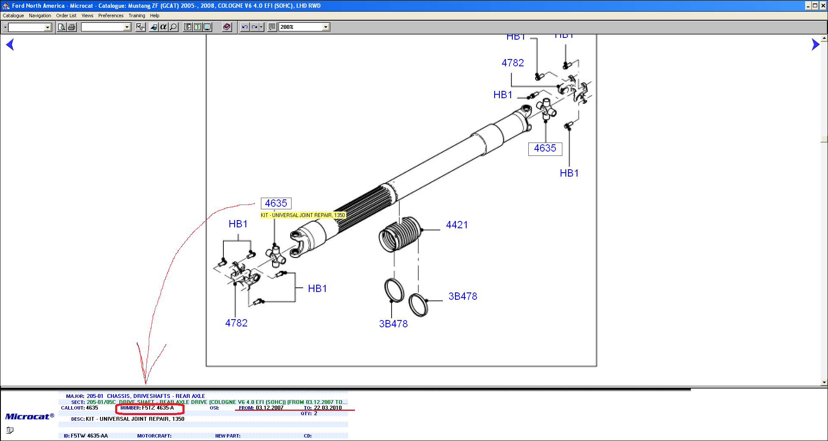
Task: Click the alpha description search icon
Action: (163, 27)
